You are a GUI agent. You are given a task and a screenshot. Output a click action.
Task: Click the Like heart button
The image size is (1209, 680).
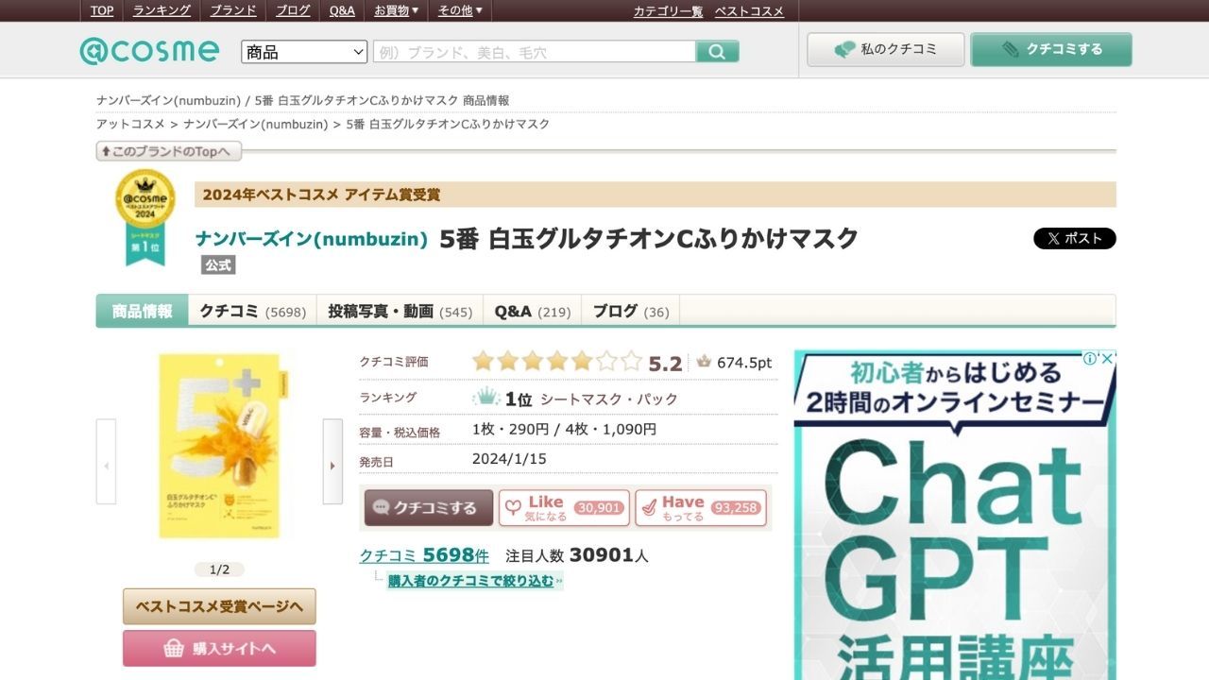coord(564,507)
